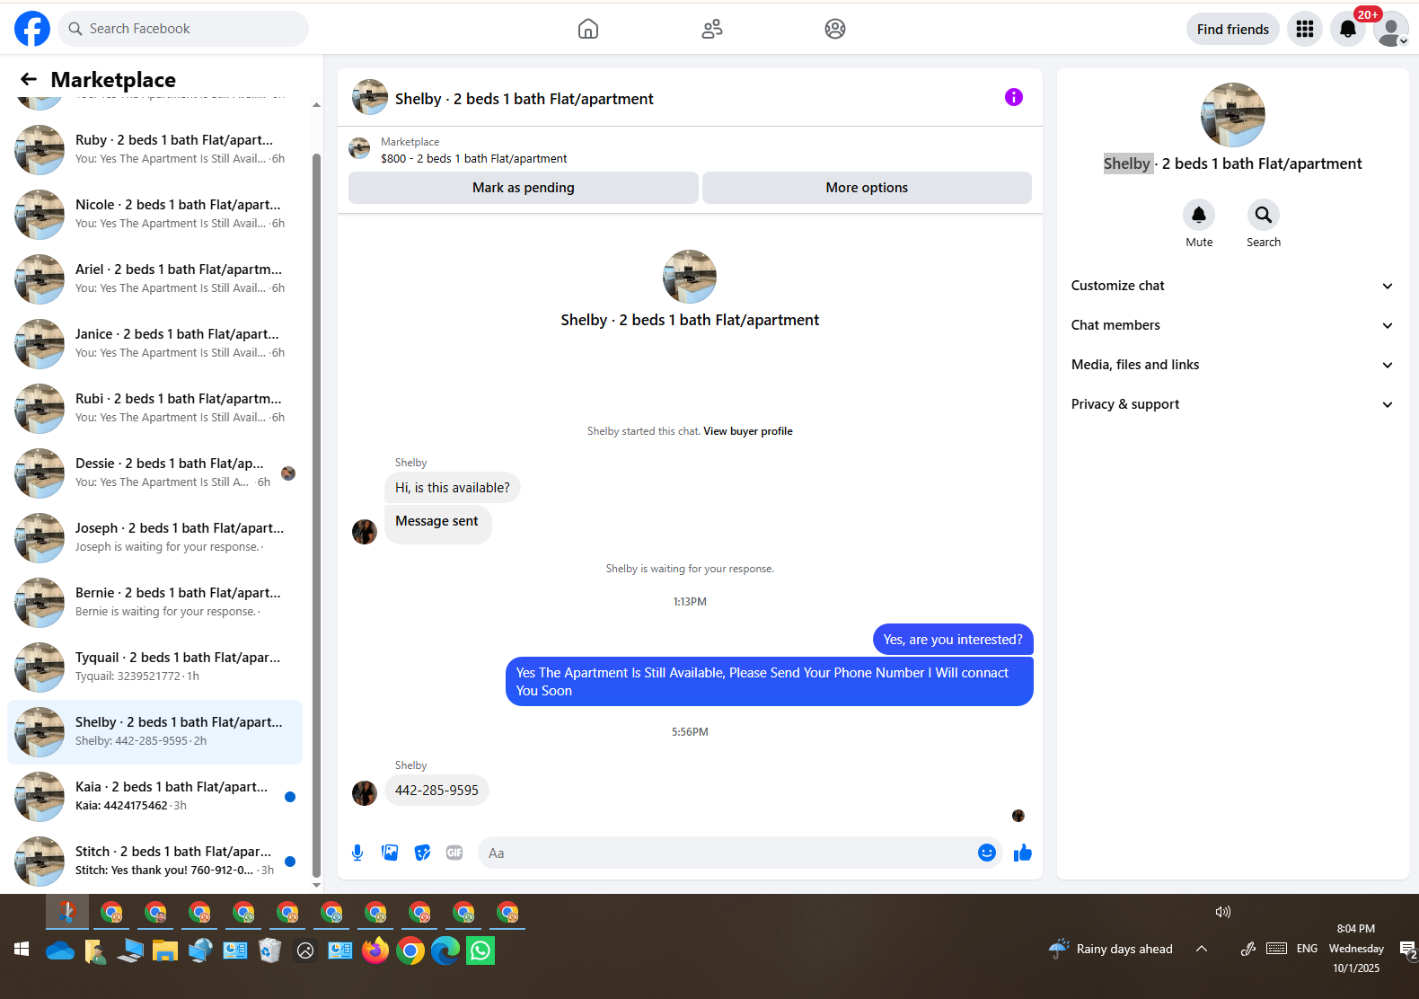
Task: Open the emoji picker in message box
Action: pos(987,853)
